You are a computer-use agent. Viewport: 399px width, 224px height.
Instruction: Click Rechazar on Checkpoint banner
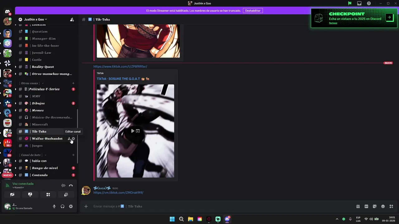click(x=333, y=23)
